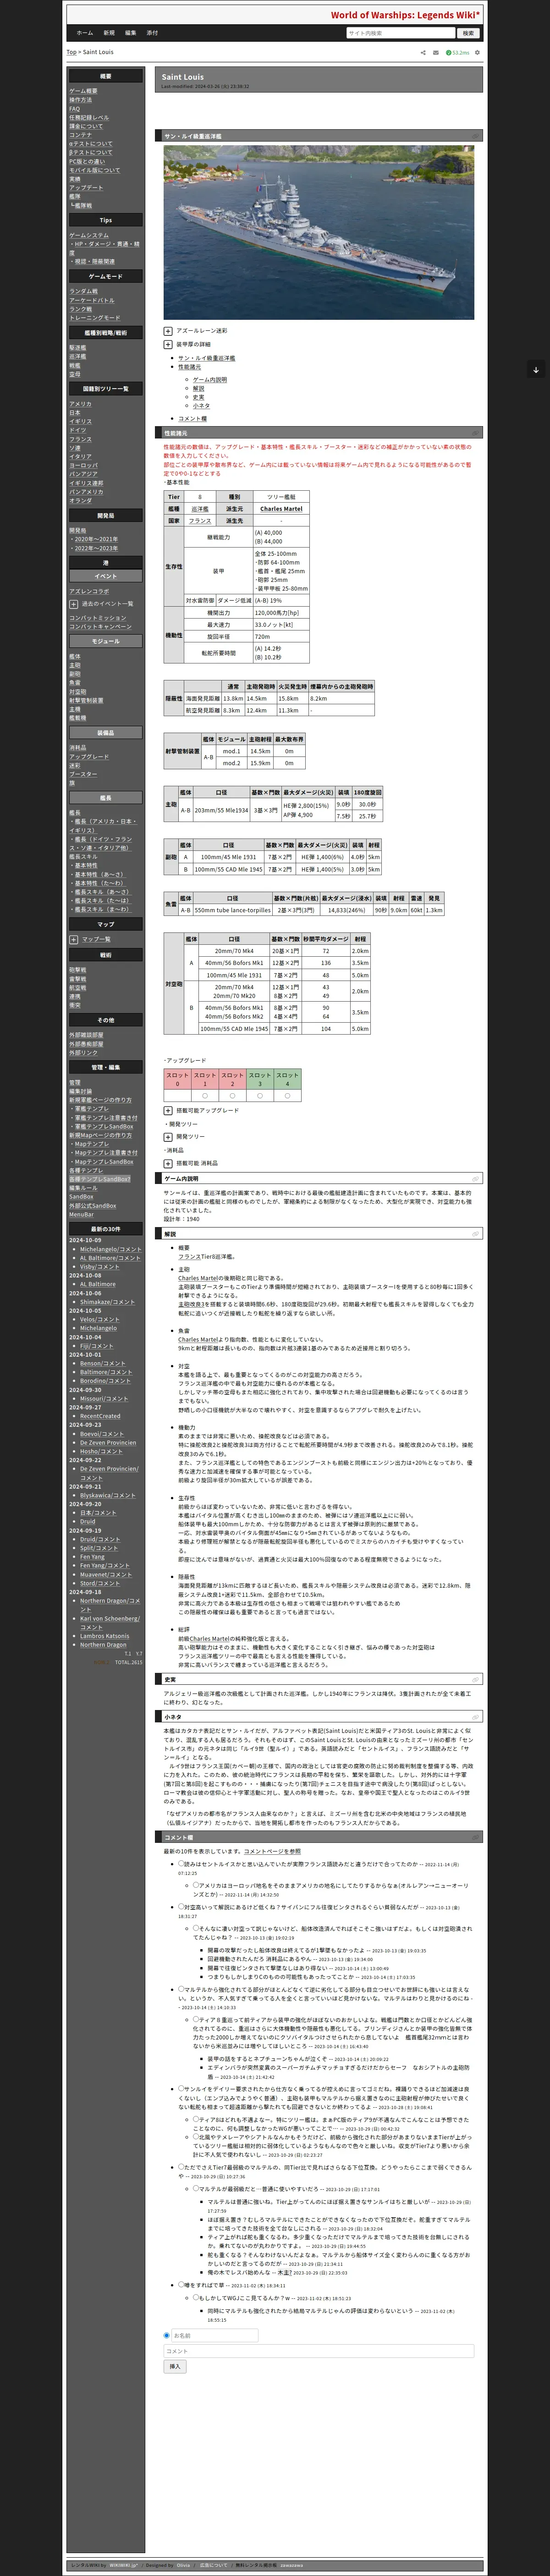
Task: Select the radio button under スロット 3
Action: pyautogui.click(x=260, y=1096)
